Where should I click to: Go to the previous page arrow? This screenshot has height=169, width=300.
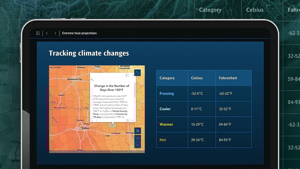coord(47,33)
